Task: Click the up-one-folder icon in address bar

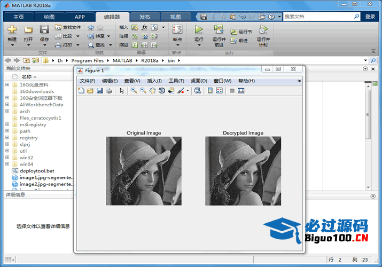Action: 26,60
